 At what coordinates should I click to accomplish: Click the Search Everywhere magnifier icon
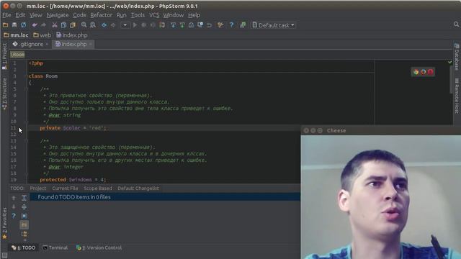456,24
